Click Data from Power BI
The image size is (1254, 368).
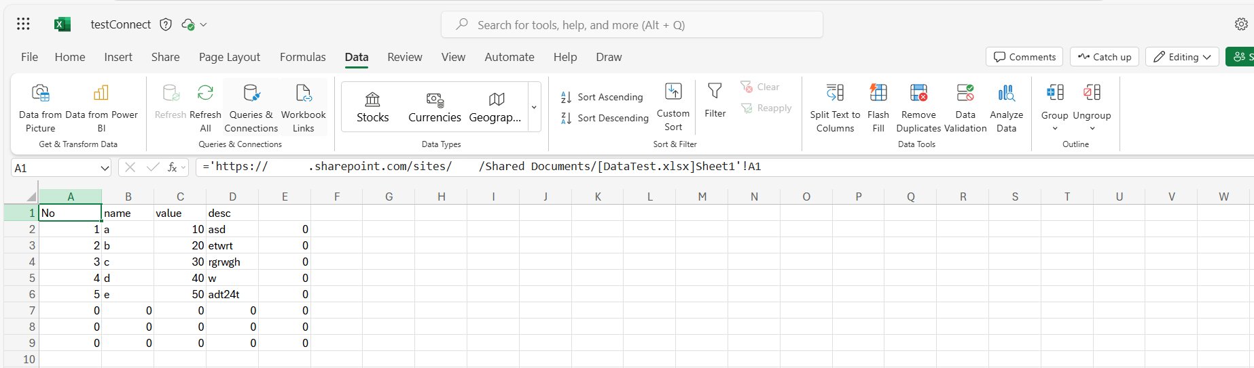(x=101, y=109)
